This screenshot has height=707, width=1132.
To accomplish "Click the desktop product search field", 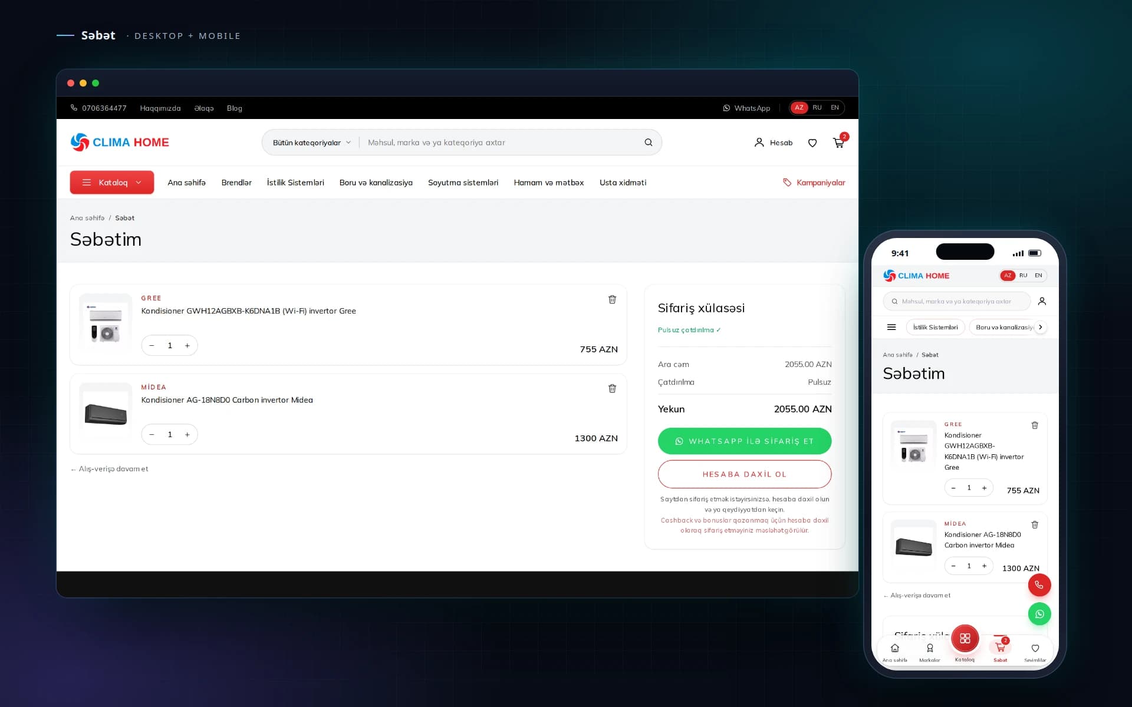I will click(501, 143).
